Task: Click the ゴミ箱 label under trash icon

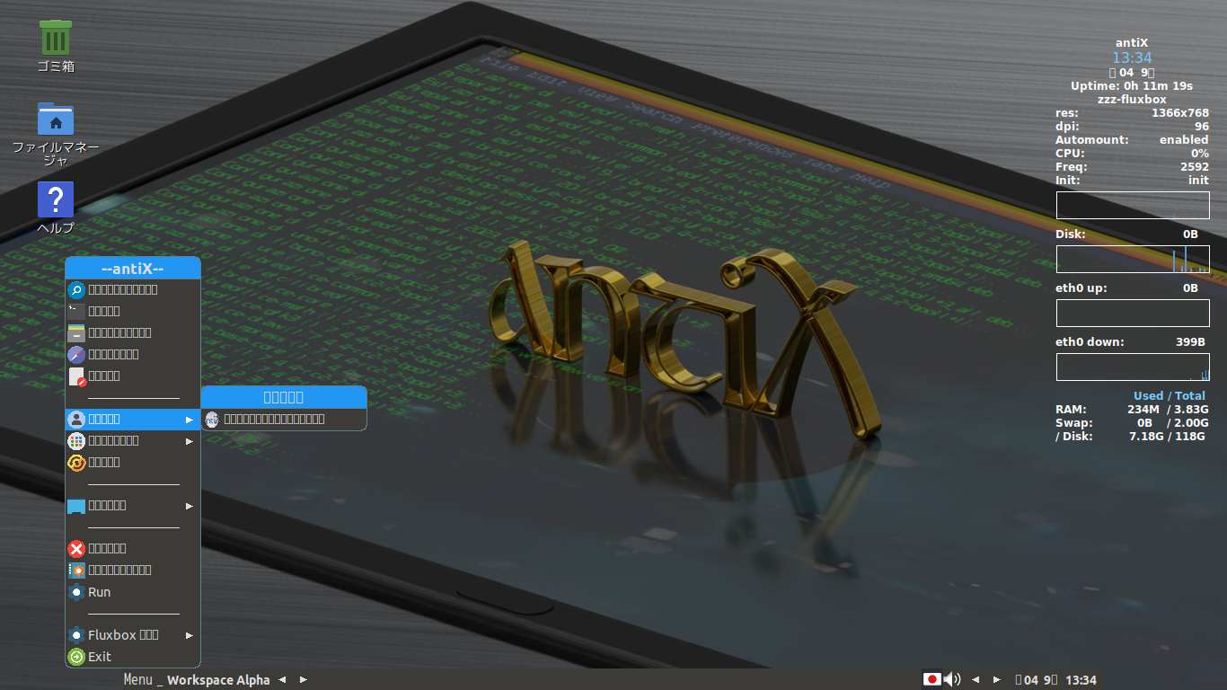Action: 56,66
